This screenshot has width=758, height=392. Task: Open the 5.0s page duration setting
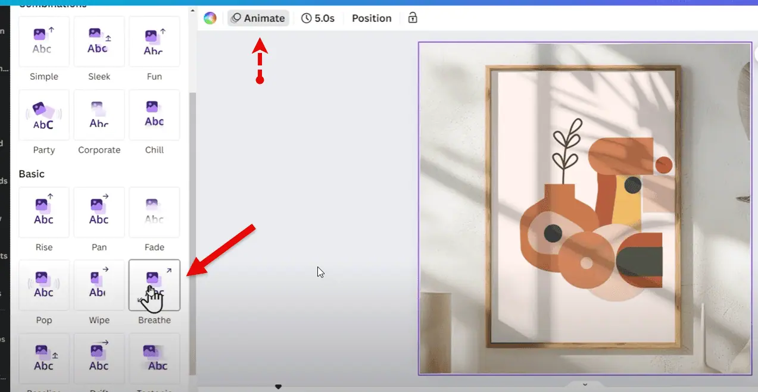318,18
